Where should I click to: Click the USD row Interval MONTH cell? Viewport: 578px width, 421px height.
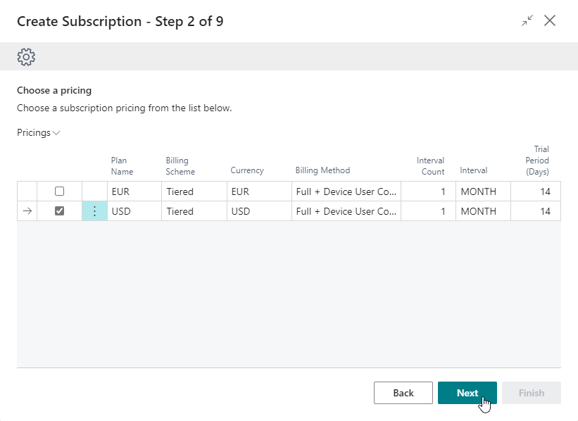(x=482, y=211)
